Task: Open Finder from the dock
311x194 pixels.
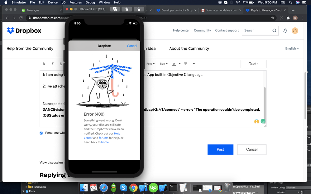Action: coord(84,188)
